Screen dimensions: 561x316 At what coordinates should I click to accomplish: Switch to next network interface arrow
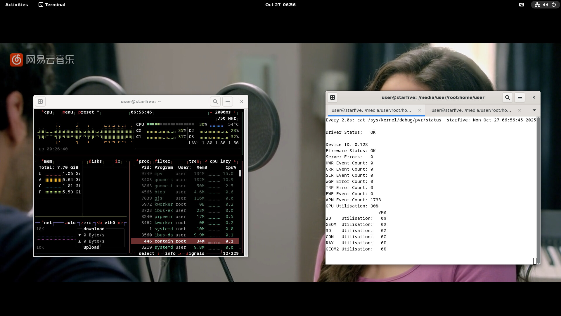pyautogui.click(x=120, y=223)
